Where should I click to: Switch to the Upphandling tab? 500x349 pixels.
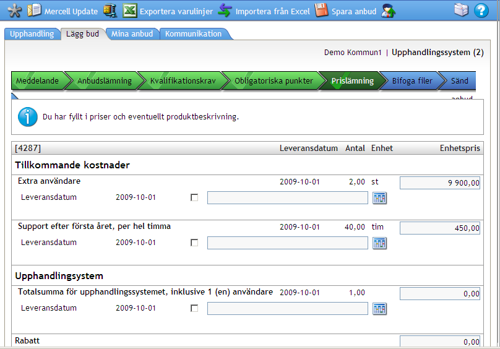[32, 34]
